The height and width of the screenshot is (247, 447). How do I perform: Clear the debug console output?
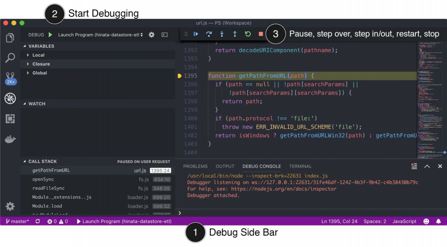pos(414,166)
